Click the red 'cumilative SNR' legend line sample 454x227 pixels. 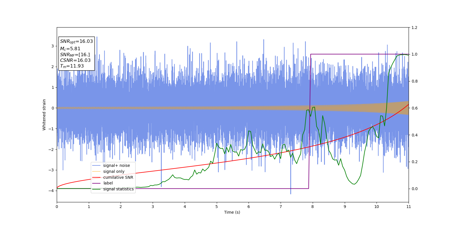pyautogui.click(x=96, y=177)
